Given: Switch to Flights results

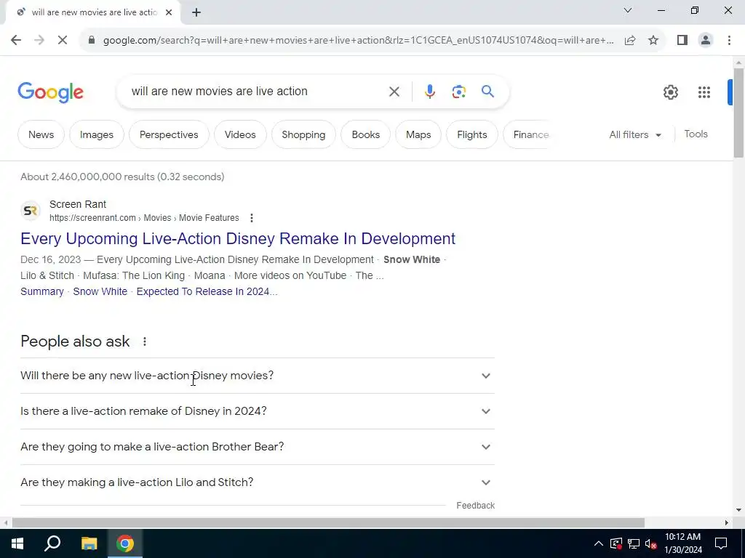Looking at the screenshot, I should click(471, 134).
